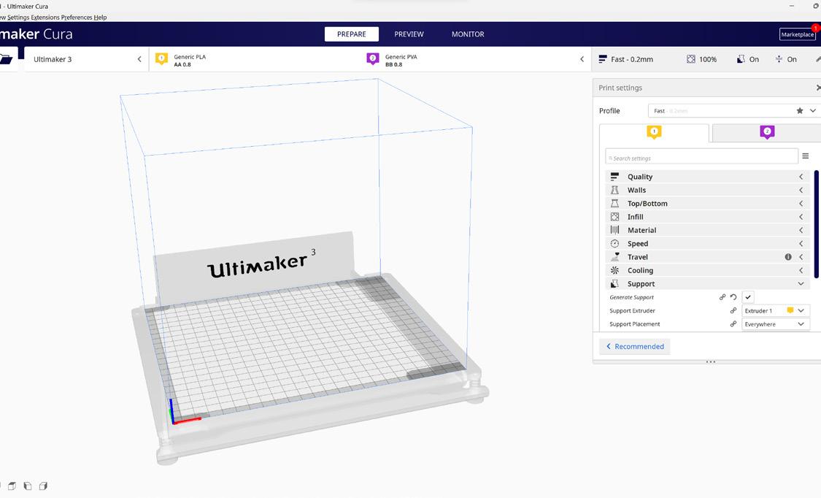The height and width of the screenshot is (498, 821).
Task: Open the Extensions menu
Action: 45,18
